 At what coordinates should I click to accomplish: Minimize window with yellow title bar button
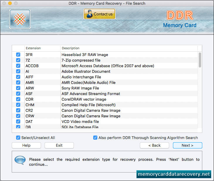coord(10,3)
